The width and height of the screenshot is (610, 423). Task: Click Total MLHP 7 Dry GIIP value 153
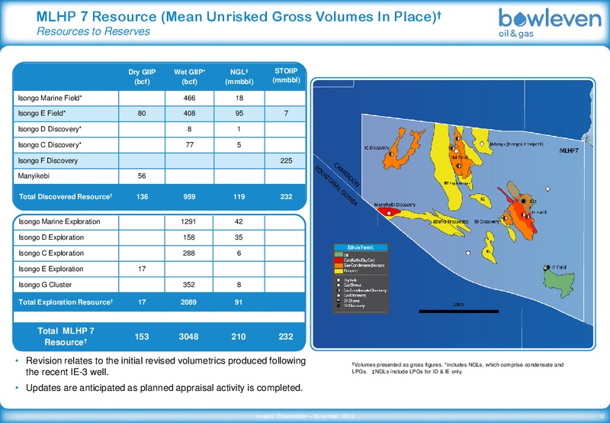(142, 337)
